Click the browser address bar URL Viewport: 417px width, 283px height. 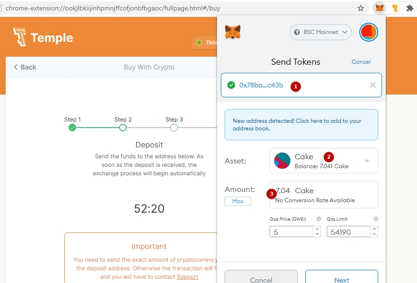coord(113,8)
